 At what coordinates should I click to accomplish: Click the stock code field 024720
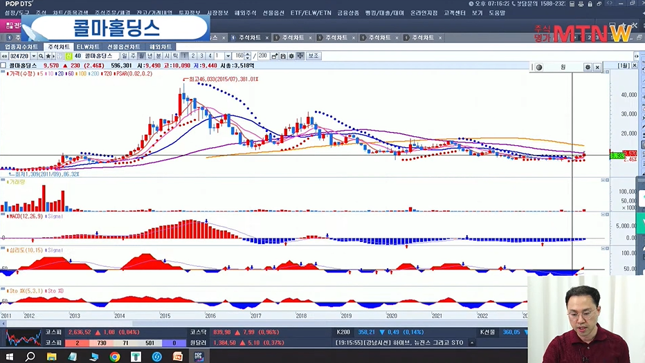coord(19,56)
